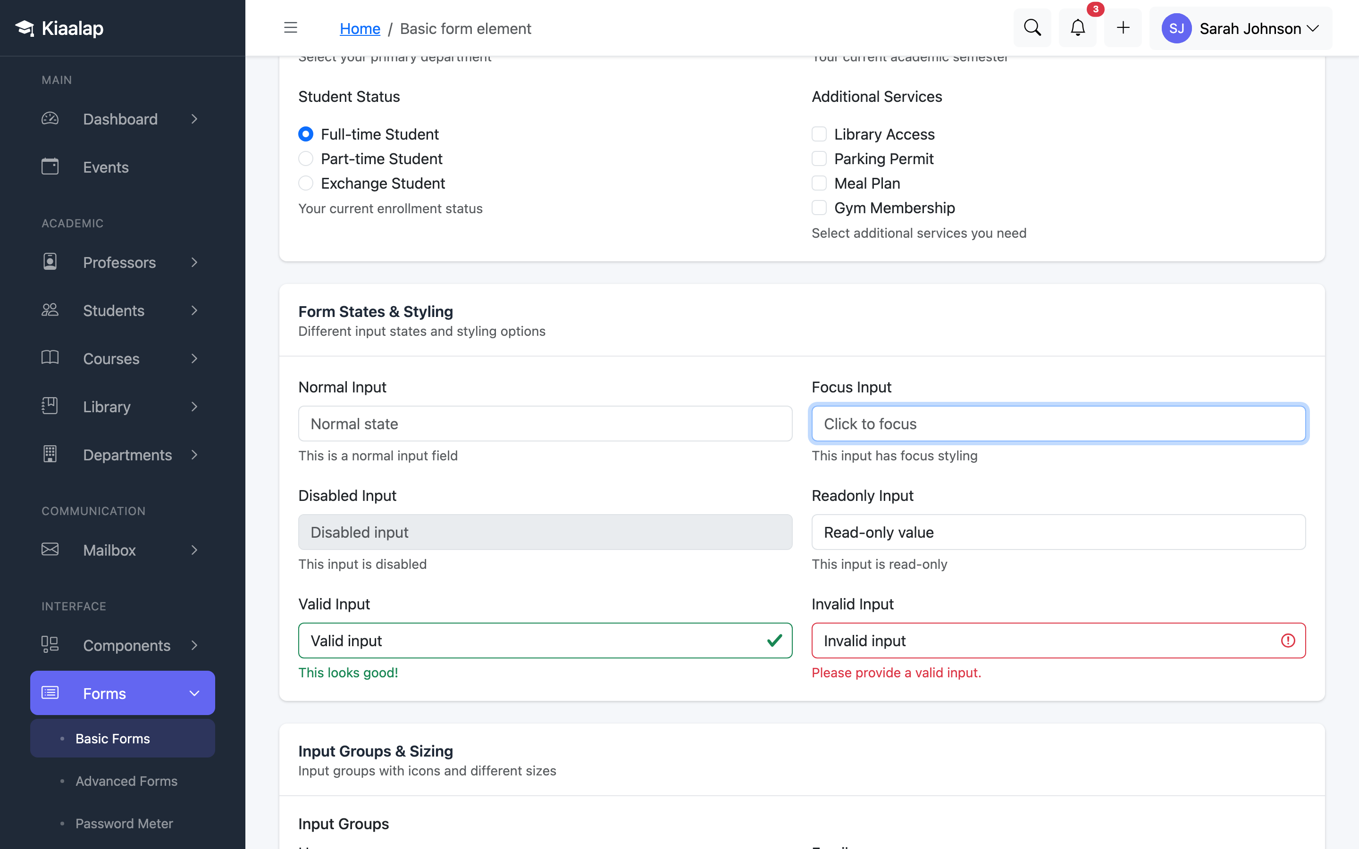
Task: Open Sarah Johnson user dropdown
Action: (1241, 29)
